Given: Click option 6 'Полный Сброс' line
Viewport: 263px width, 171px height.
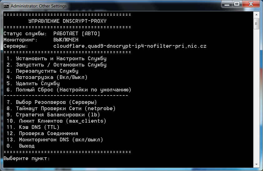Looking at the screenshot, I should click(x=69, y=90).
